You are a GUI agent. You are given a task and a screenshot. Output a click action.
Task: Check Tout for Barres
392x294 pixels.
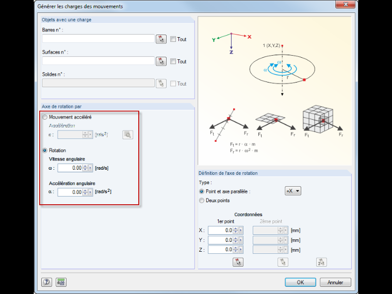[x=173, y=39]
